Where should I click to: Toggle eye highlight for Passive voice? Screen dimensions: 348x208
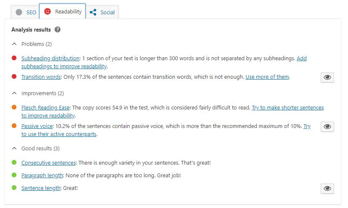(x=327, y=127)
